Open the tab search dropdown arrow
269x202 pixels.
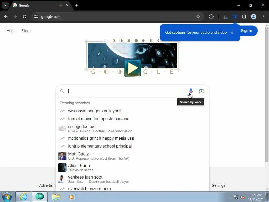coord(5,5)
